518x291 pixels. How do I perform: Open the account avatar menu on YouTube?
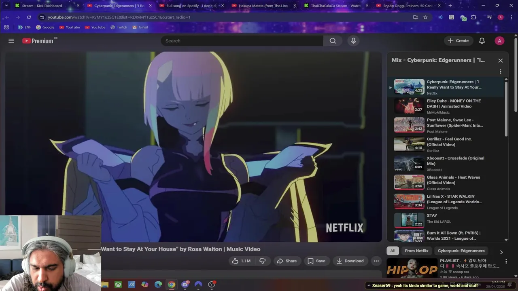pos(499,41)
